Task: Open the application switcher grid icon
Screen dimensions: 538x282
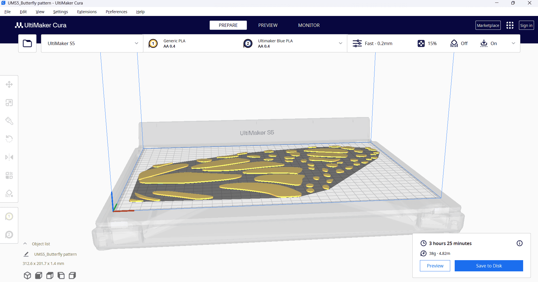Action: click(510, 25)
